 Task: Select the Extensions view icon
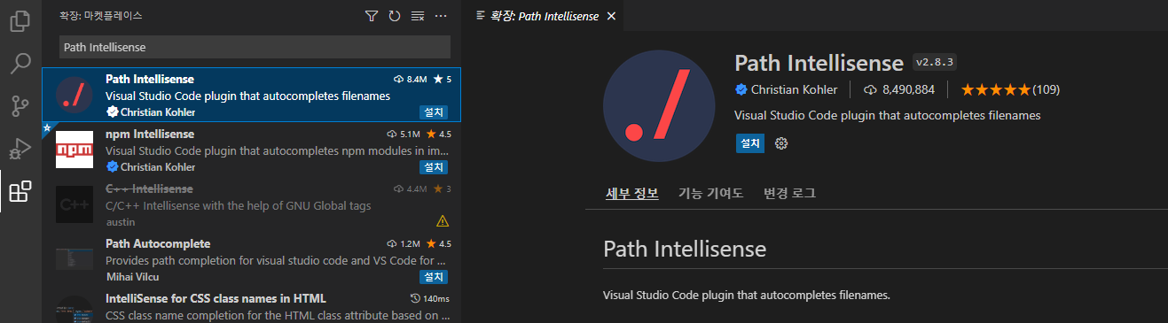click(x=20, y=191)
